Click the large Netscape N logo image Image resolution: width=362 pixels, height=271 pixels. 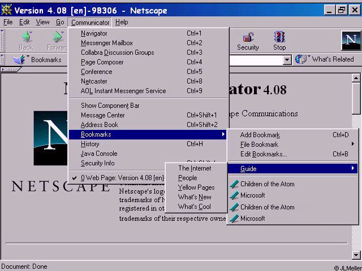(x=50, y=138)
